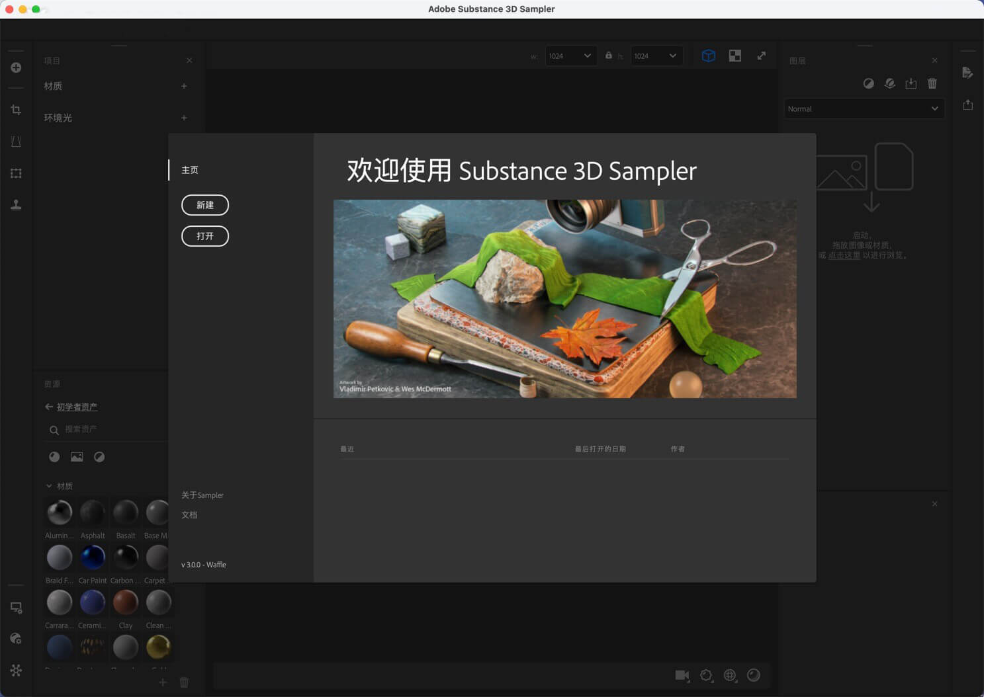Collapse the 材质 assets section
This screenshot has height=697, width=984.
click(49, 486)
